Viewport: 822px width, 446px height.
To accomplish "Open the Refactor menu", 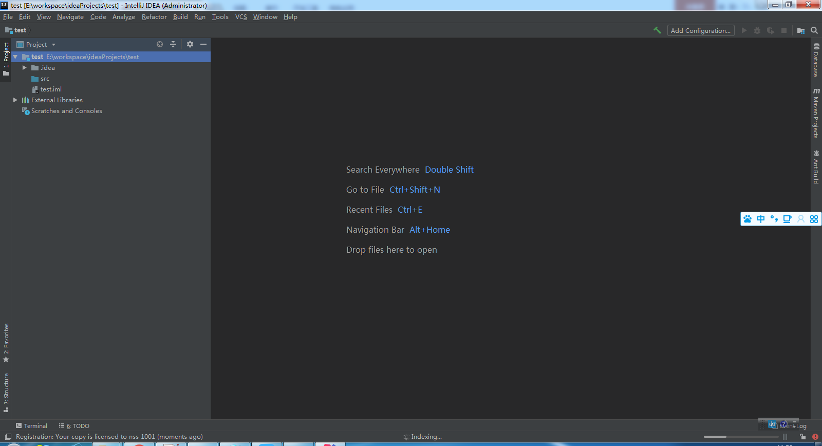I will pyautogui.click(x=154, y=17).
